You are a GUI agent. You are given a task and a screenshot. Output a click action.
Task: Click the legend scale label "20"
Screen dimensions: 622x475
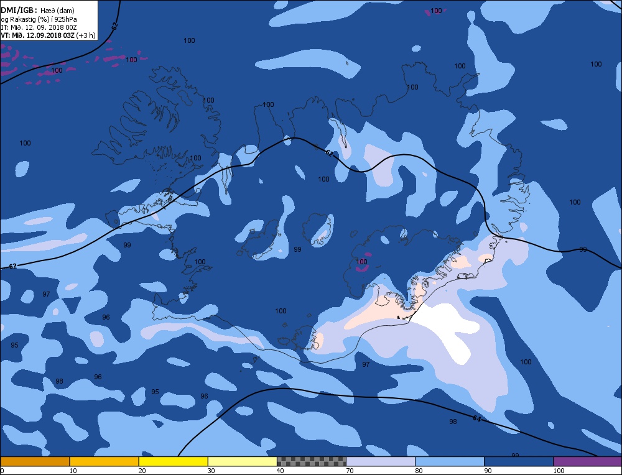[142, 471]
